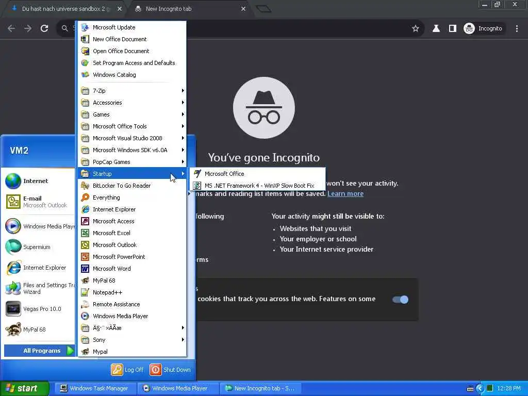Launch Microsoft PowerPoint
The height and width of the screenshot is (396, 528).
click(132, 257)
